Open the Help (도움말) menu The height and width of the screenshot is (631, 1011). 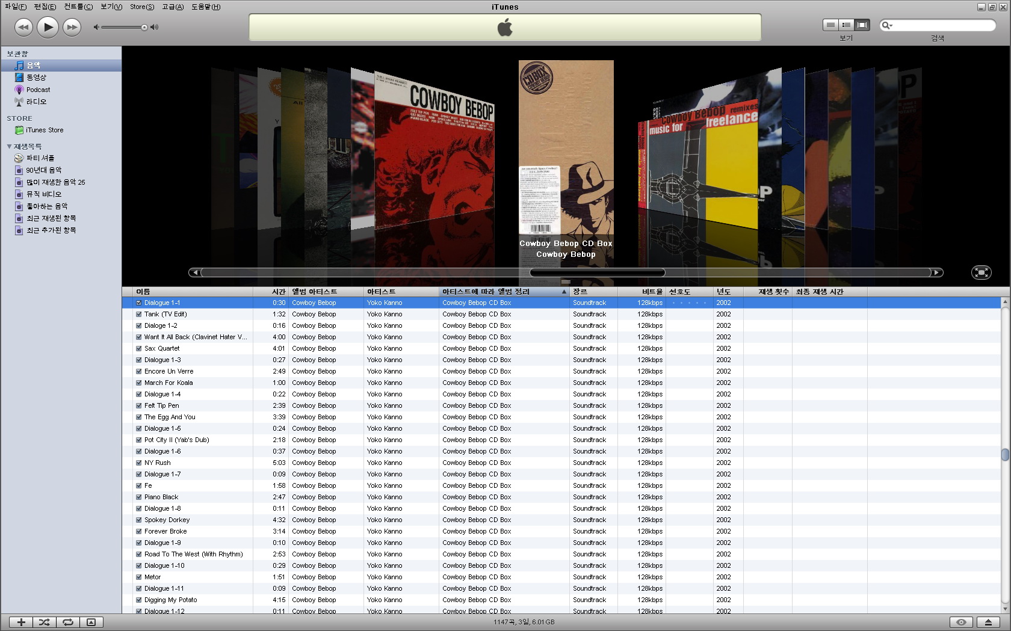(x=206, y=7)
